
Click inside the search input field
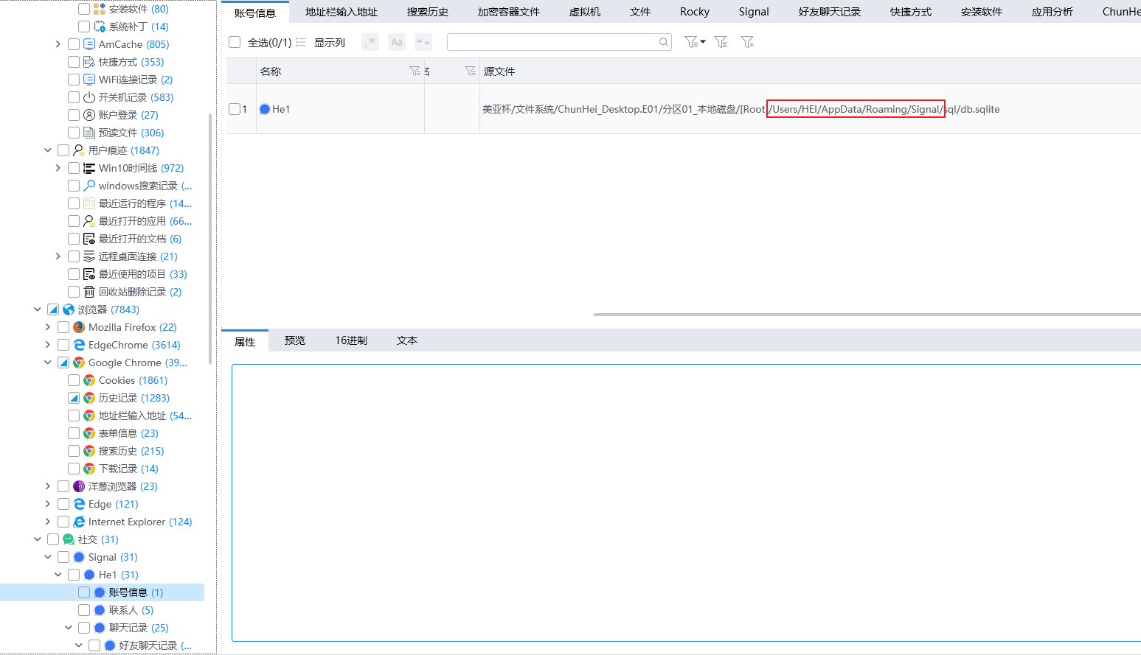tap(552, 42)
